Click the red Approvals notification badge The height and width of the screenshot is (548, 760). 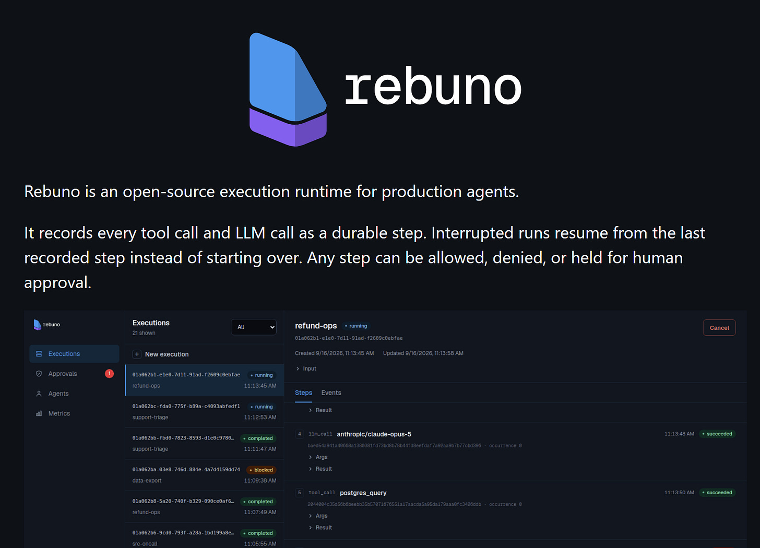point(109,374)
